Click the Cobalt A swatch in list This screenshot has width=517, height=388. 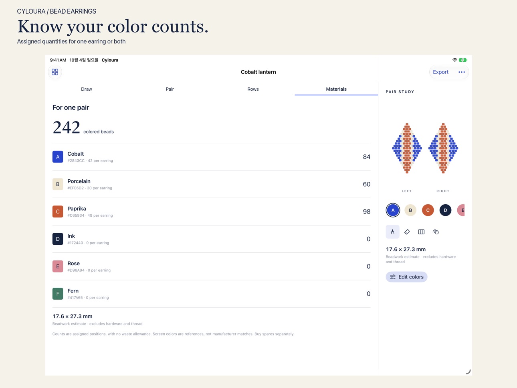tap(58, 157)
